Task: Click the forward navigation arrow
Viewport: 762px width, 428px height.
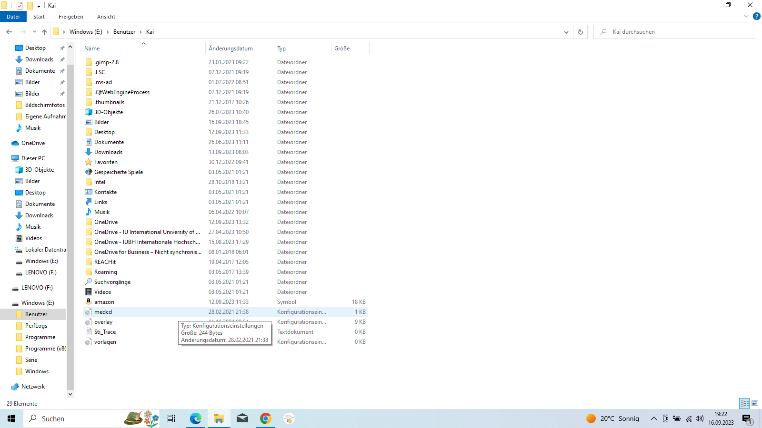Action: point(23,32)
